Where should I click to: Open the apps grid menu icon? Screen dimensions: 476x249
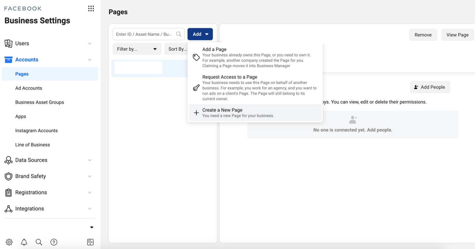(91, 8)
